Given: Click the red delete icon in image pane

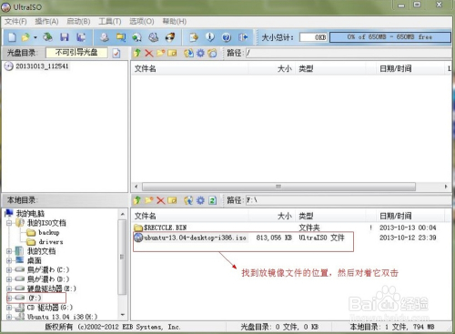Looking at the screenshot, I should tap(148, 53).
